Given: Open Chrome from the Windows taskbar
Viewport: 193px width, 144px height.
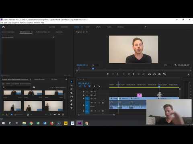Looking at the screenshot, I should click(31, 123).
